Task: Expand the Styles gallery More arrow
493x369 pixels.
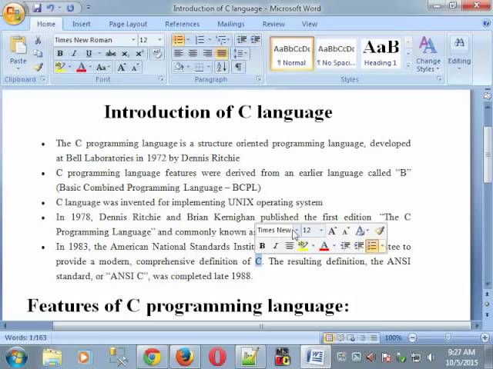Action: click(407, 65)
